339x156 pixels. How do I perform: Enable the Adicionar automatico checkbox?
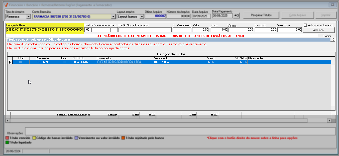point(305,25)
